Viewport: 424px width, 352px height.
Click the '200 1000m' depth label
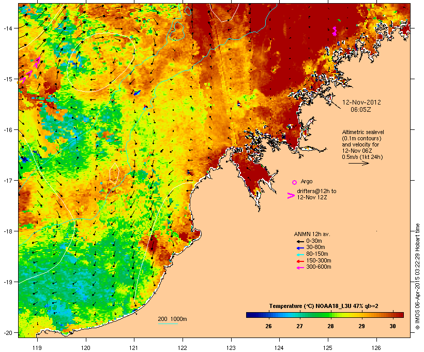pyautogui.click(x=172, y=319)
